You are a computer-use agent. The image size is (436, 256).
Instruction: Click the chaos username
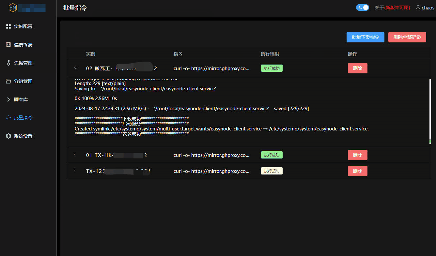click(428, 8)
